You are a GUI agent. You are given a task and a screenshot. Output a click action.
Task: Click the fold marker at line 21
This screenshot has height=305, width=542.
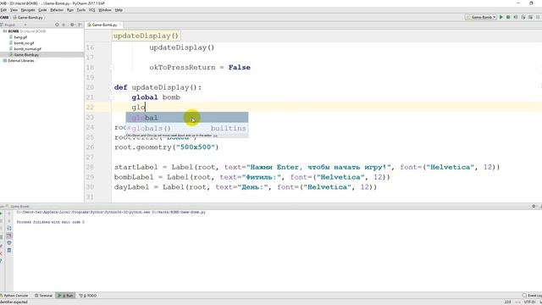[x=111, y=97]
